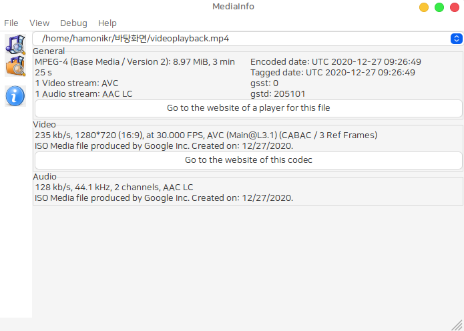
Task: Click the Open File toolbar icon
Action: click(15, 44)
